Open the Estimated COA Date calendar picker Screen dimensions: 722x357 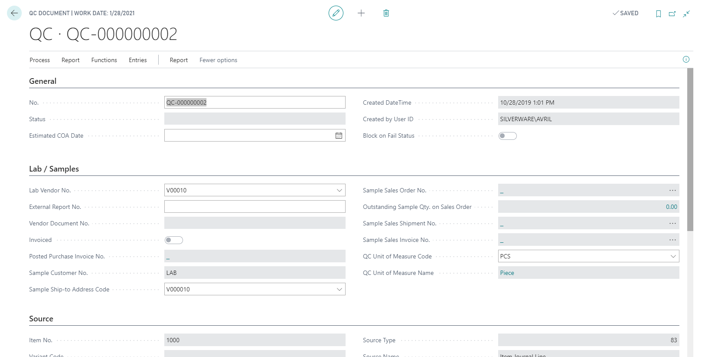pos(339,136)
